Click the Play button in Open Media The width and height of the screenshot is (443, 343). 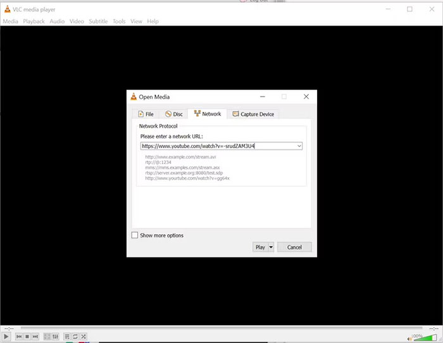[x=260, y=247]
